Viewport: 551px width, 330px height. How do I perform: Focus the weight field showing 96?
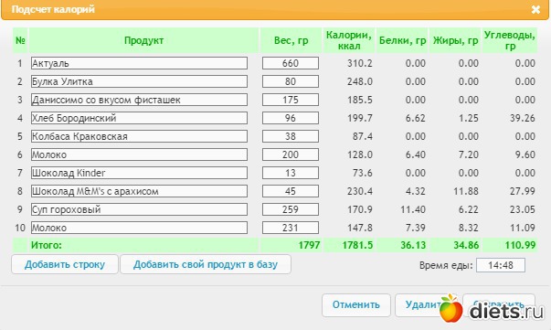pos(291,118)
